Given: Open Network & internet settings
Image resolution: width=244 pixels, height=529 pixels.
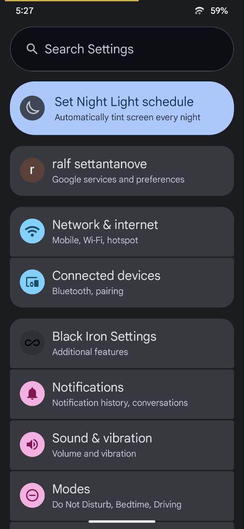Looking at the screenshot, I should 122,231.
